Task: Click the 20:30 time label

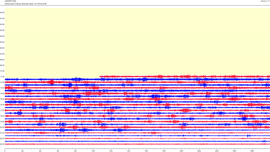Action: pos(2,127)
